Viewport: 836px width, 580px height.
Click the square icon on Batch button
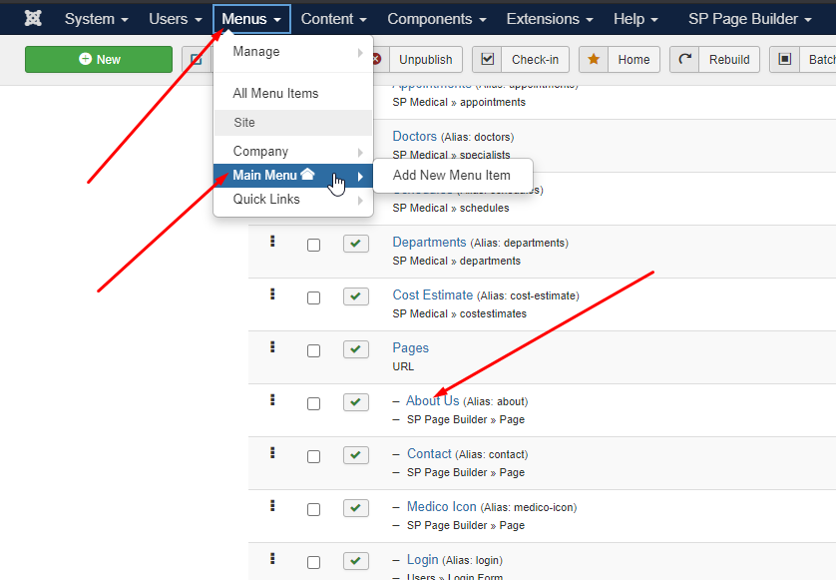click(785, 59)
